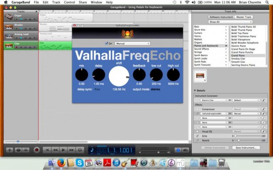Play the project

[x=63, y=150]
